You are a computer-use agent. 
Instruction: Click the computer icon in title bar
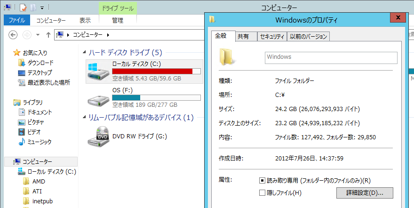(x=8, y=8)
